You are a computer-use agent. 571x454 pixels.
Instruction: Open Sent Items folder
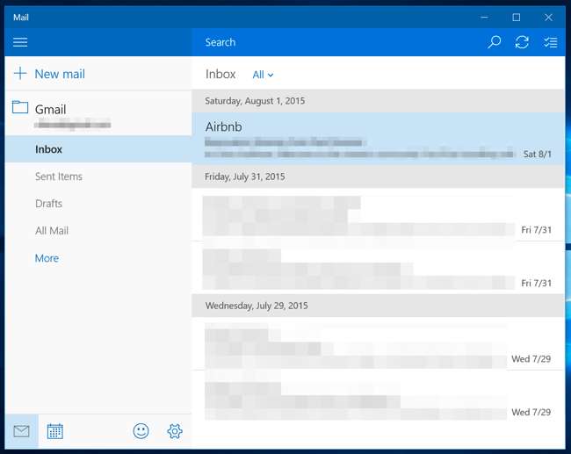(x=58, y=177)
